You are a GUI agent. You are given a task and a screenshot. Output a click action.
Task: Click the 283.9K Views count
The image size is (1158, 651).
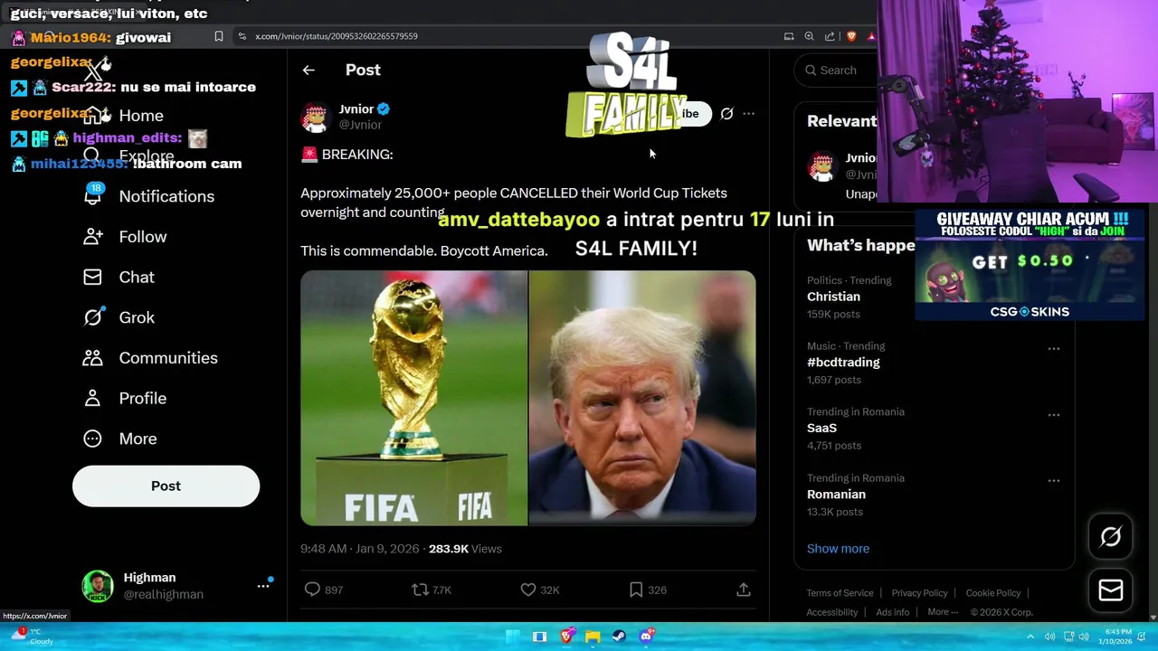point(465,549)
